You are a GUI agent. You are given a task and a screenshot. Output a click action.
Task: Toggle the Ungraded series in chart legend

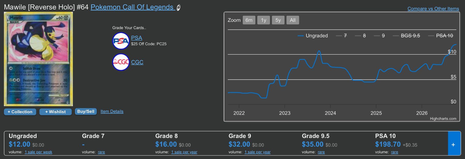click(x=313, y=36)
